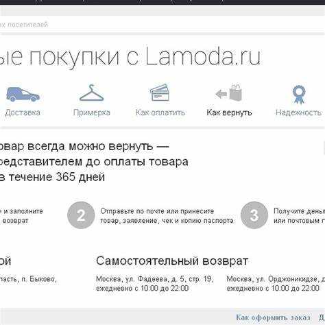Click the Lamoda.ru headline text
Viewport: 325px width, 325px height.
click(x=203, y=56)
